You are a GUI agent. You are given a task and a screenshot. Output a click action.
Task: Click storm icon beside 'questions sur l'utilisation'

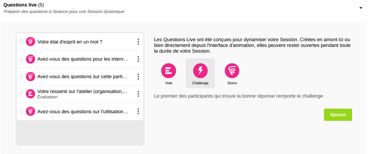coord(30,111)
